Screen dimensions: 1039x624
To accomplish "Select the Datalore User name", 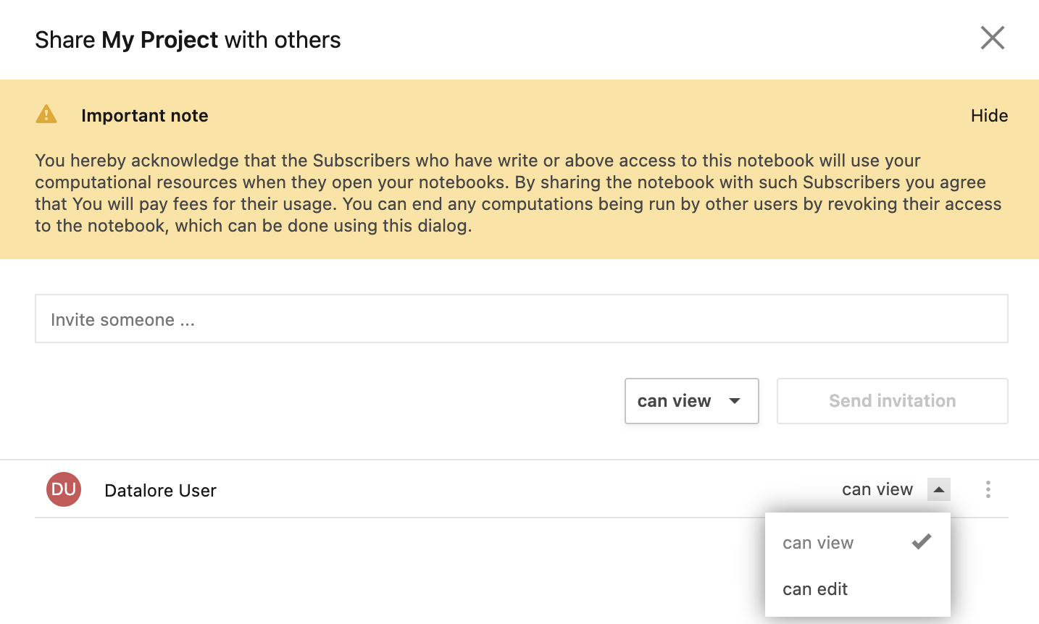I will (160, 491).
